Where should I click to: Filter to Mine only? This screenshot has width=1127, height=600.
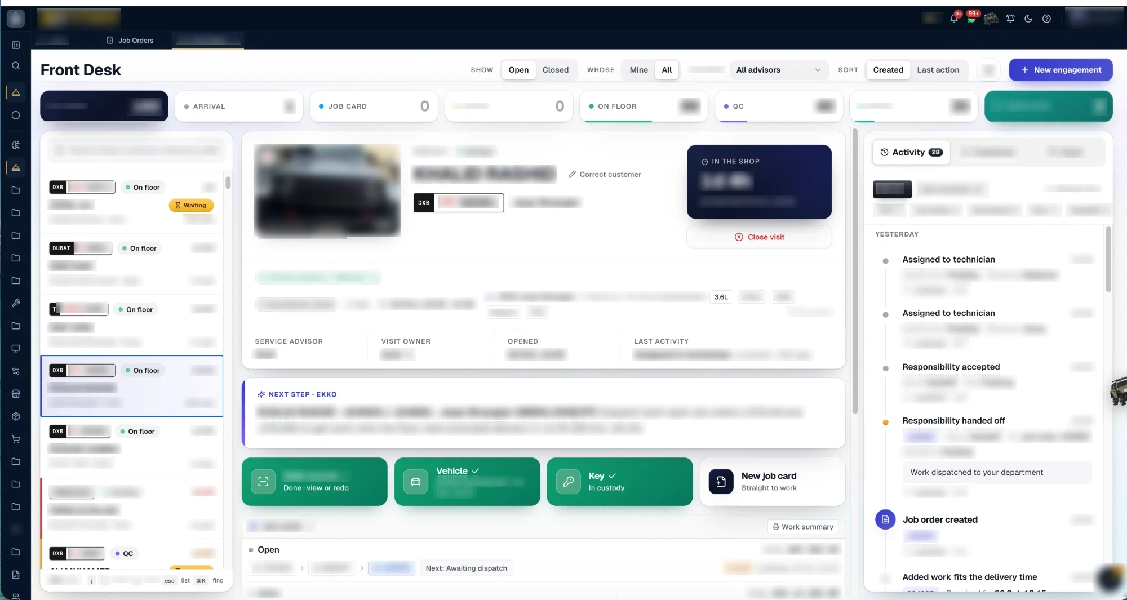point(638,70)
